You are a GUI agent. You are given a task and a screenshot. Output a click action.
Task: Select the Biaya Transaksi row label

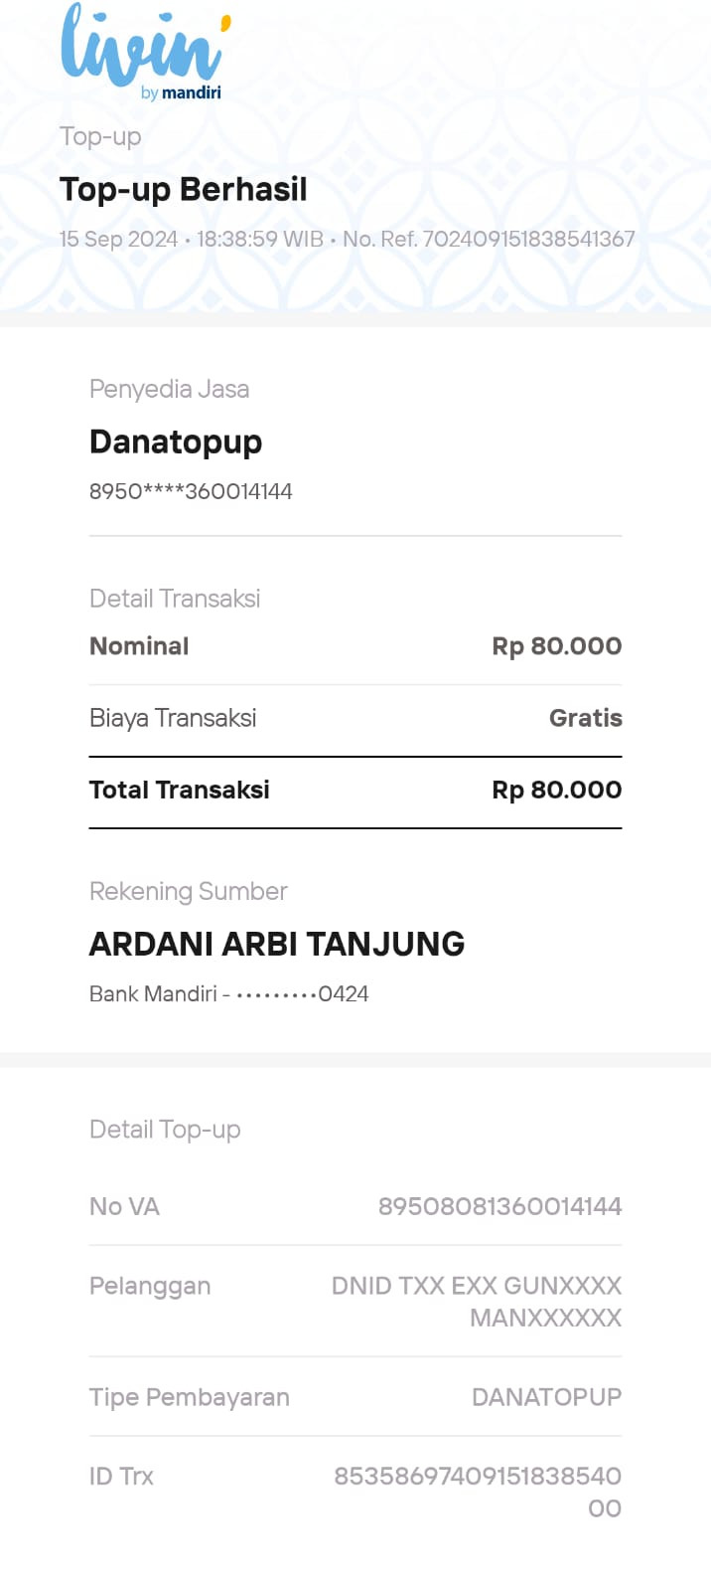click(173, 718)
